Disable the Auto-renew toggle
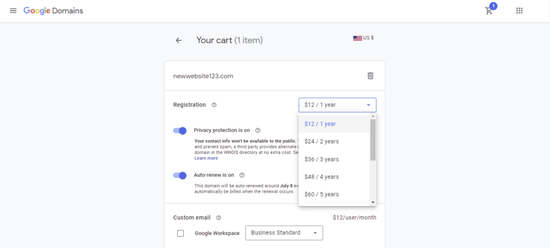Image resolution: width=550 pixels, height=248 pixels. [x=180, y=175]
